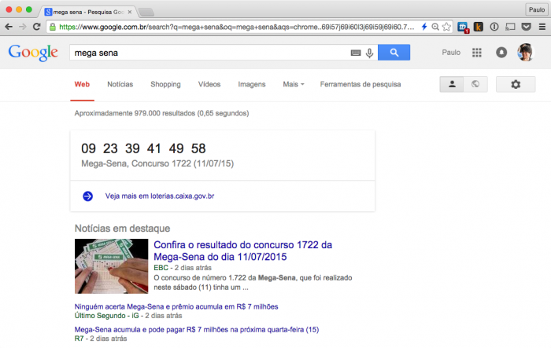The image size is (551, 348).
Task: Click the green padlock security icon
Action: [x=53, y=27]
